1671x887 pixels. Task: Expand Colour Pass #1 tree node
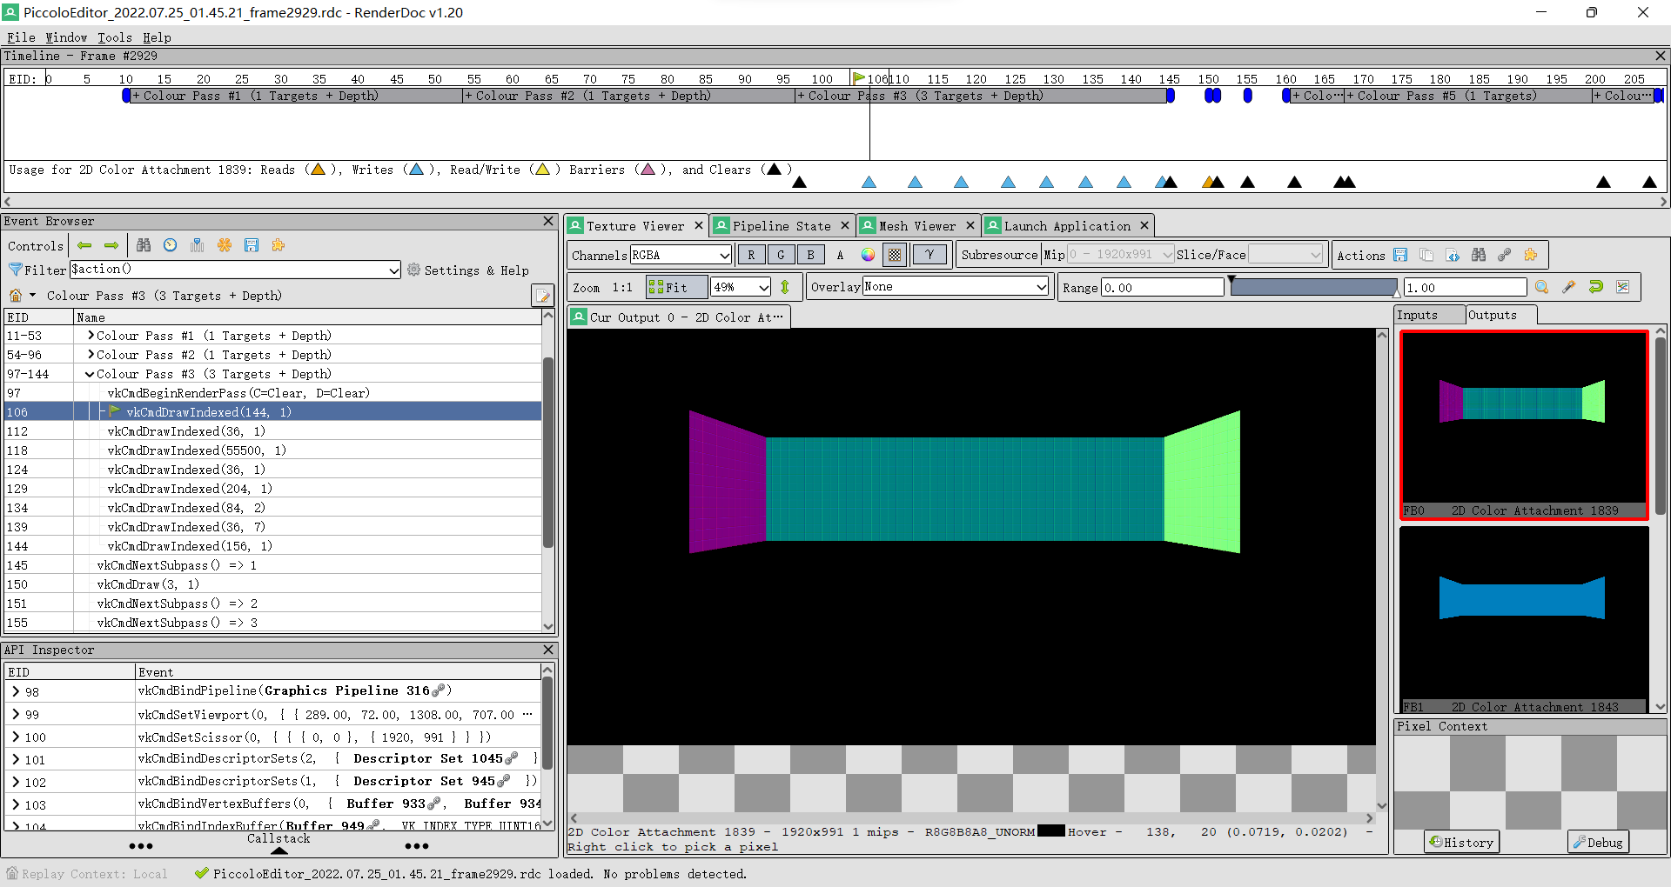tap(91, 335)
